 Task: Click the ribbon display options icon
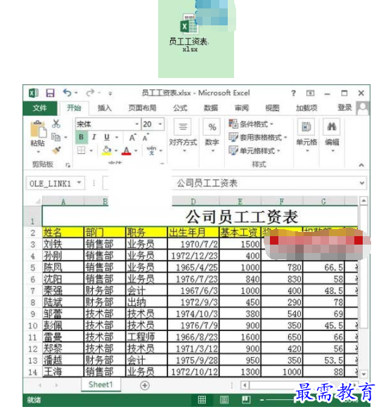pos(310,93)
